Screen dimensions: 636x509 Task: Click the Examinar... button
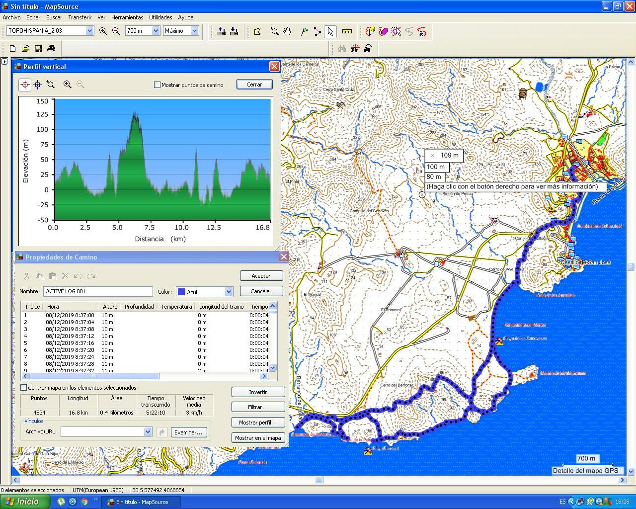click(x=189, y=432)
